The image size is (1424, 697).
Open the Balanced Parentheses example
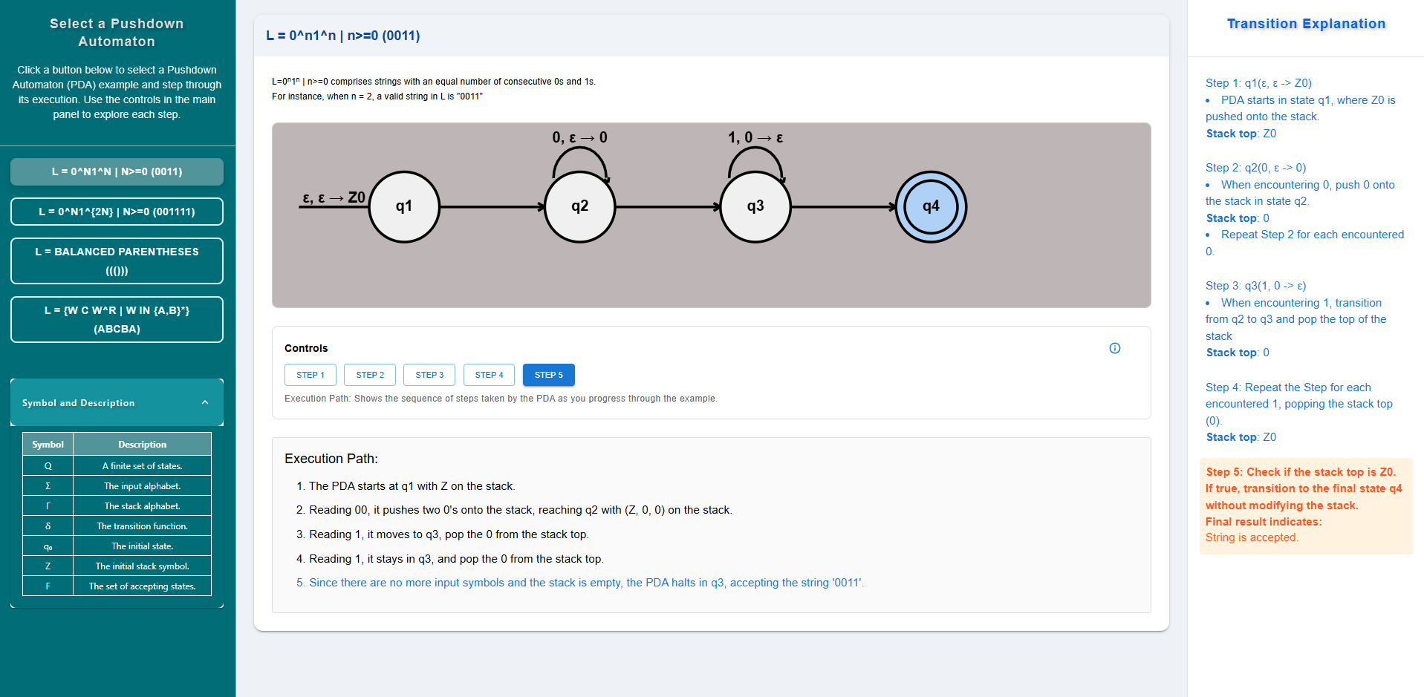(x=117, y=261)
